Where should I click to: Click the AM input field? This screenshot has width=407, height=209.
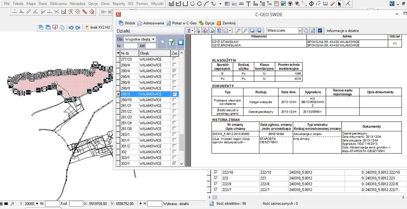tap(151, 46)
